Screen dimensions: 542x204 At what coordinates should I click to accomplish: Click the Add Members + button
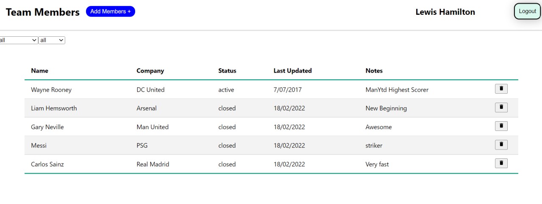[x=111, y=11]
